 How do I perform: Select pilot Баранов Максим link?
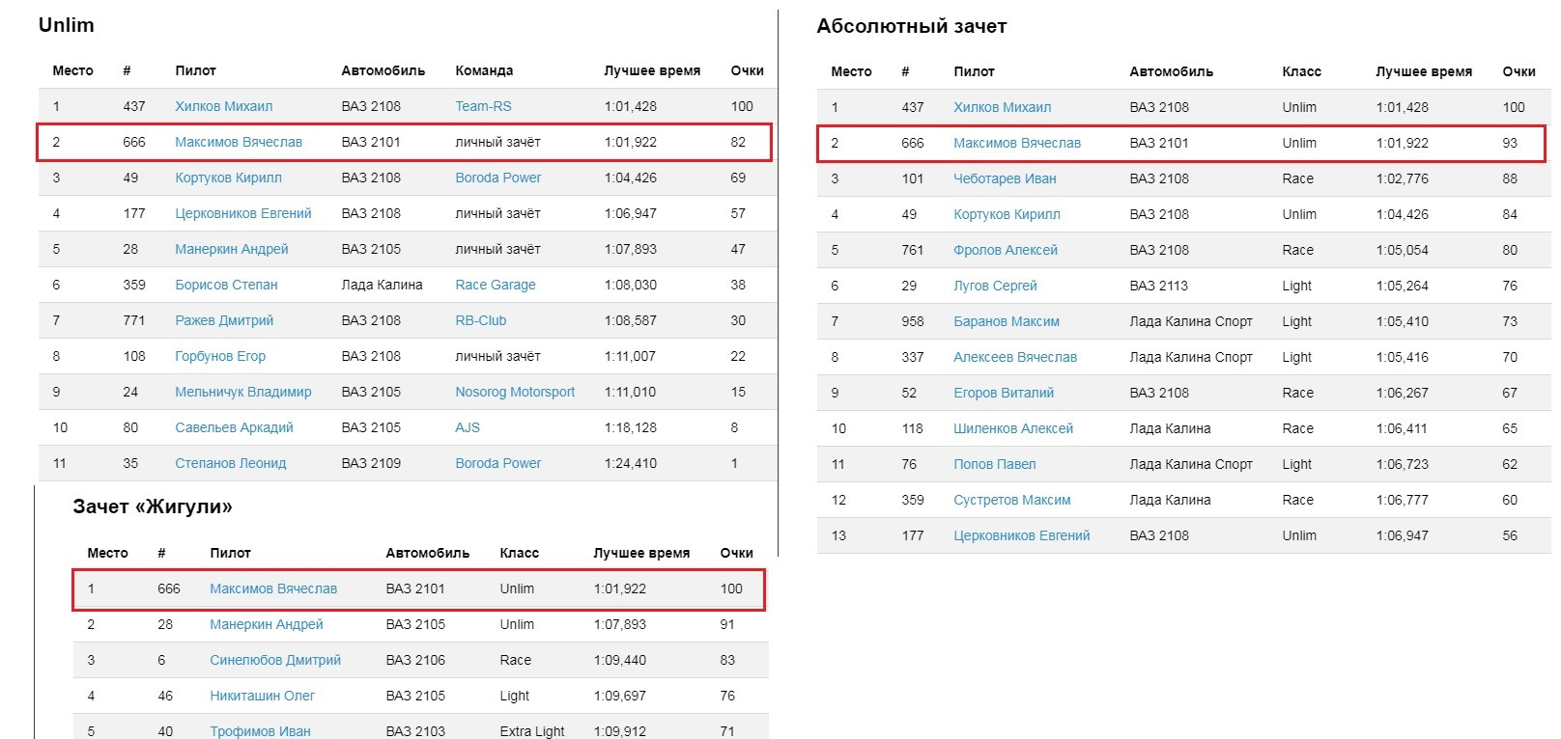1006,321
